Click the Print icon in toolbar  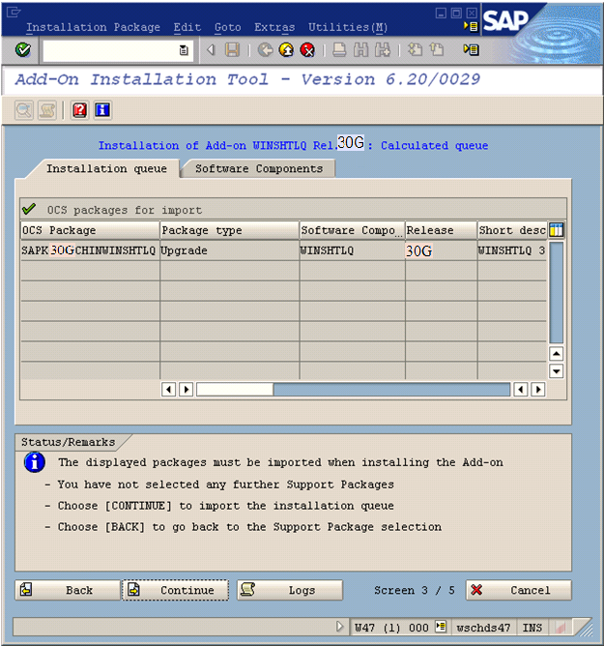pos(339,50)
